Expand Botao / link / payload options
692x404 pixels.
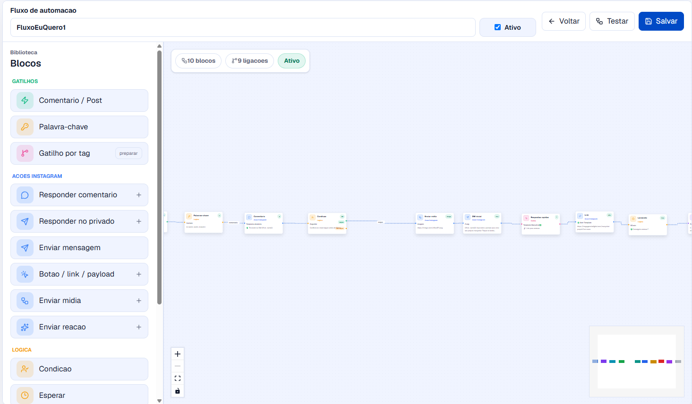[139, 274]
